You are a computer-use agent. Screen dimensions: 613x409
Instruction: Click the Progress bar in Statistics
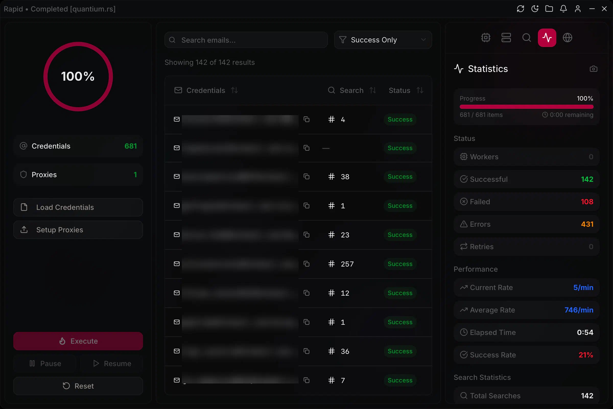click(x=526, y=107)
